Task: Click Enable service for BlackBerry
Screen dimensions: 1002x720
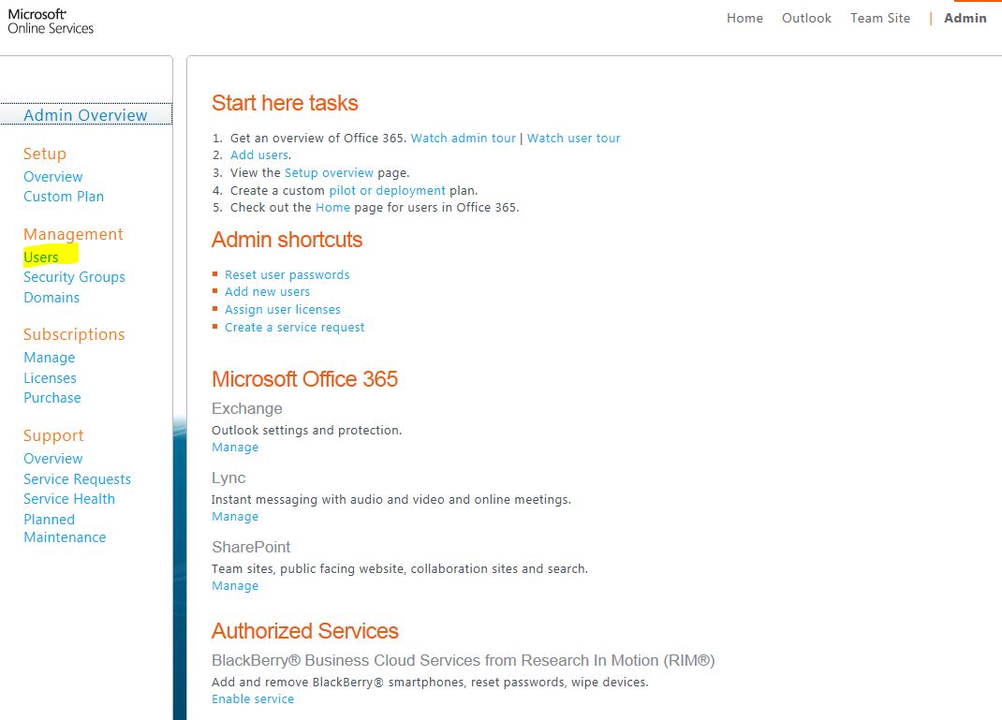Action: 253,698
